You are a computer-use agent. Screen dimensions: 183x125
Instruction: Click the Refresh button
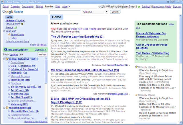tap(42, 55)
